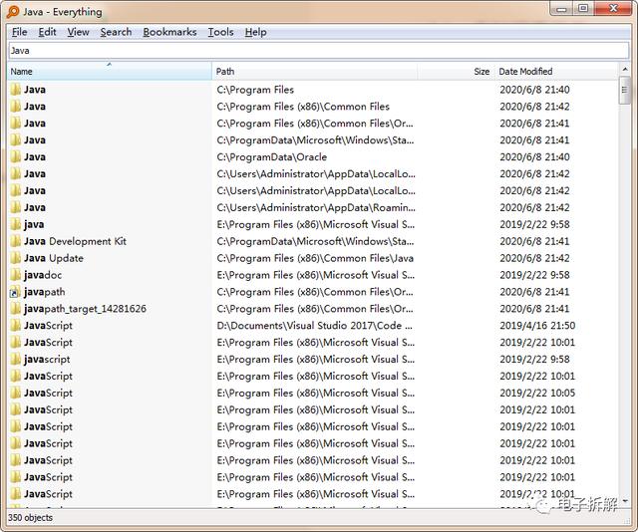Select the javadoc entry name
Viewport: 638px width, 532px height.
pyautogui.click(x=43, y=275)
